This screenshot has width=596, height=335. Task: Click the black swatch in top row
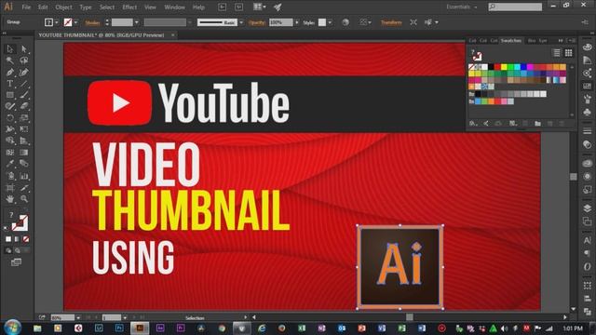pos(491,67)
